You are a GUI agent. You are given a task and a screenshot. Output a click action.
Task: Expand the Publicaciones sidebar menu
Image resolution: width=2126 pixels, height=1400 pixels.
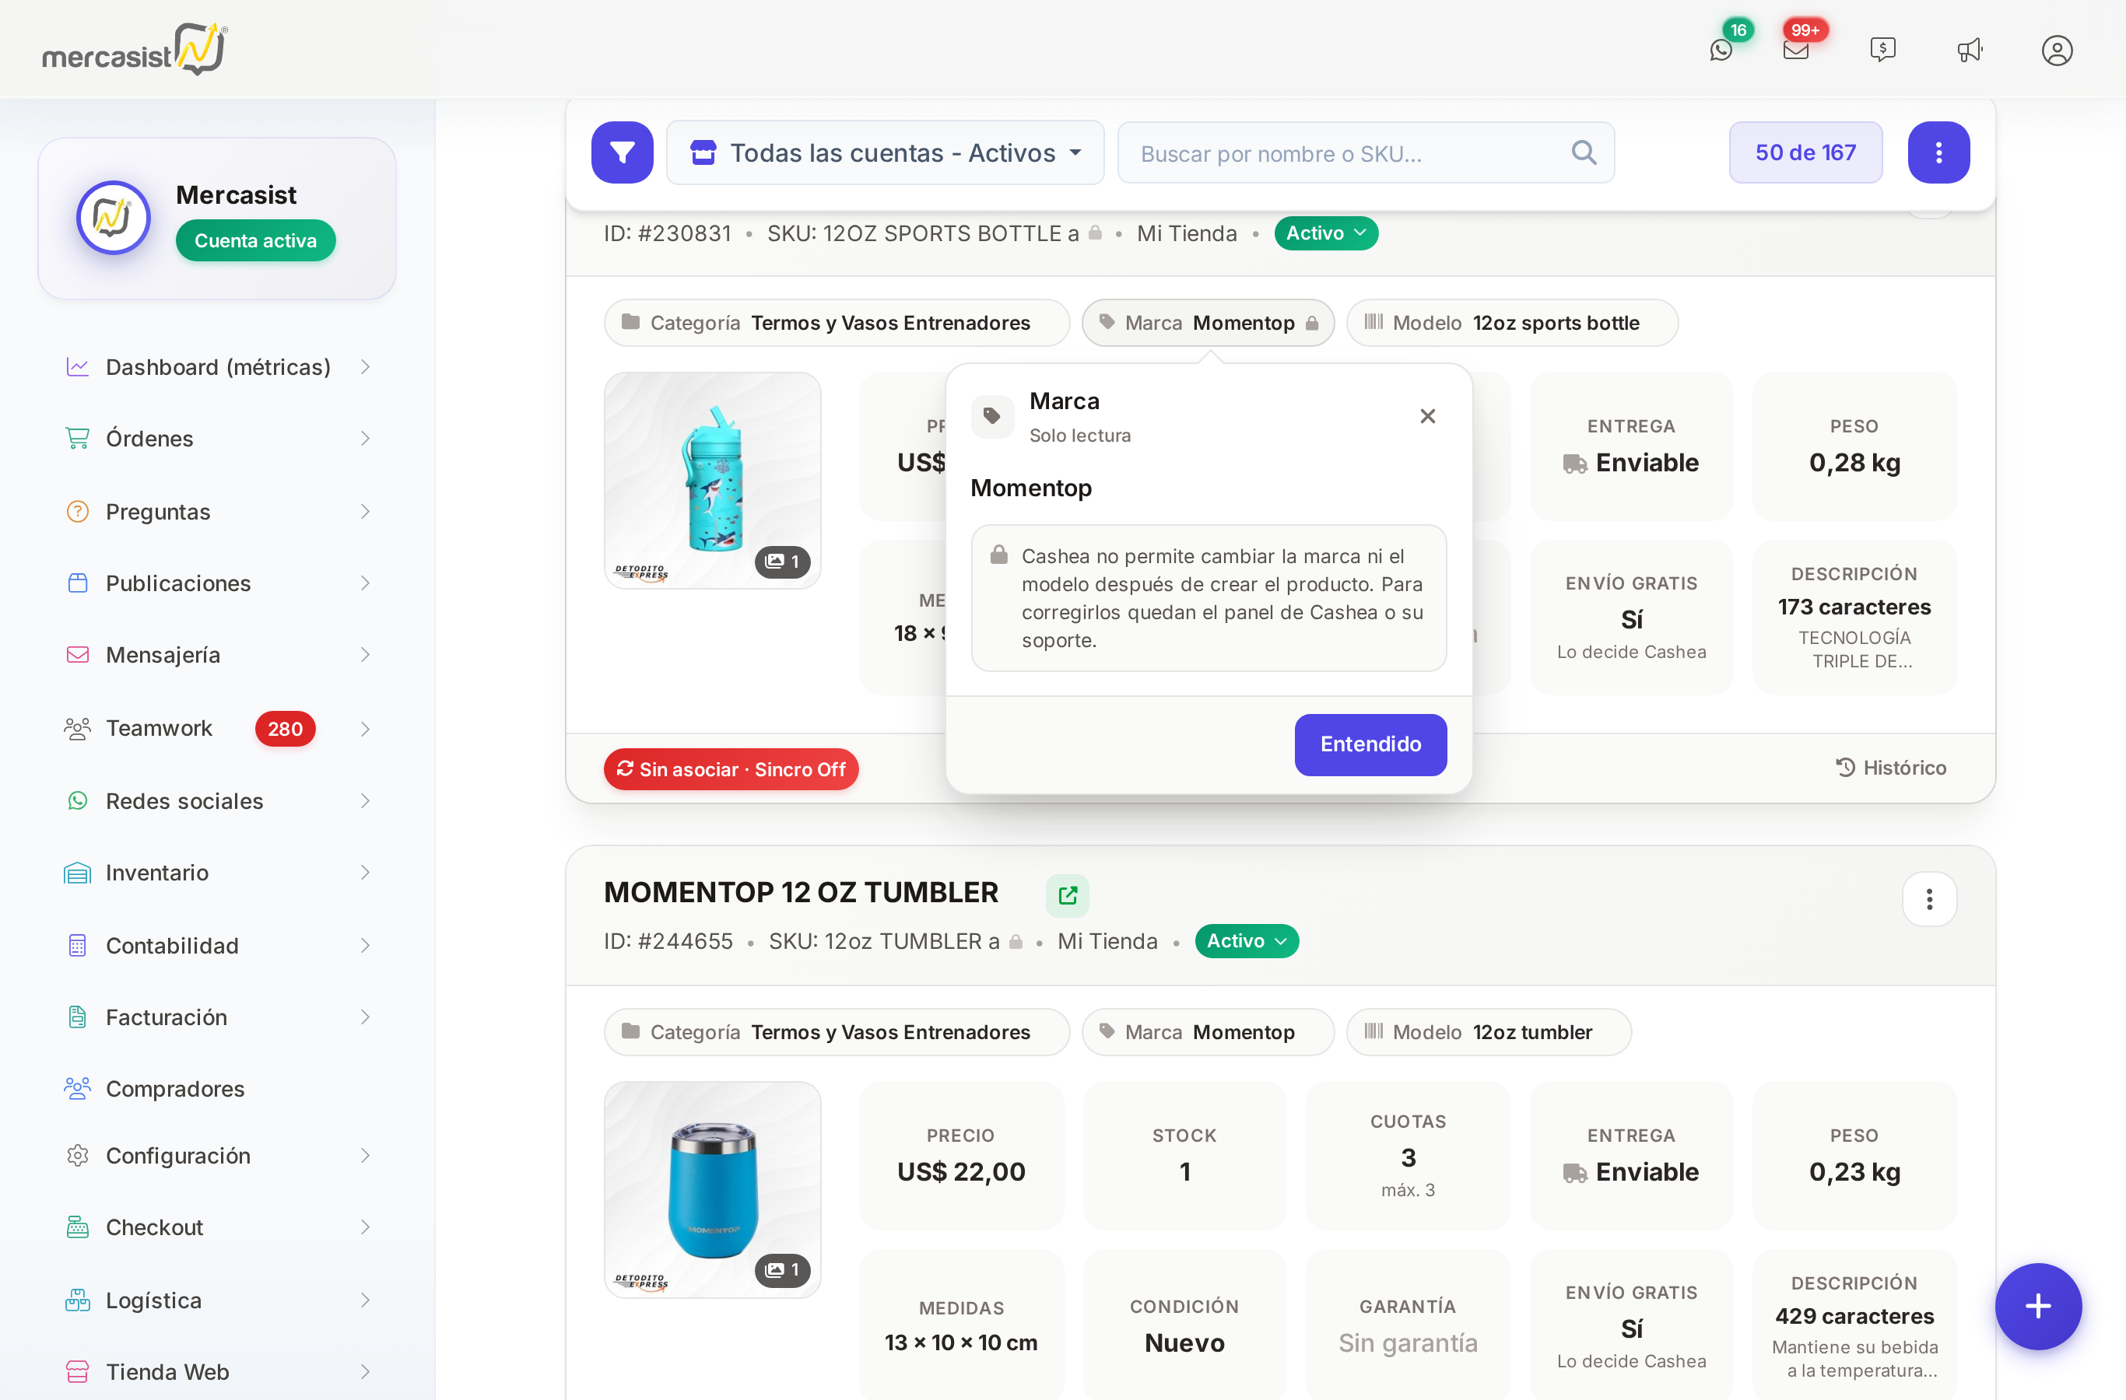pos(218,583)
